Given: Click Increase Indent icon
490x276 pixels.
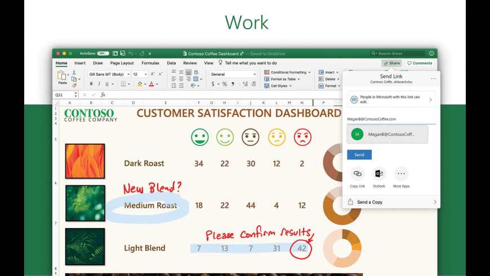Looking at the screenshot, I should (x=181, y=86).
